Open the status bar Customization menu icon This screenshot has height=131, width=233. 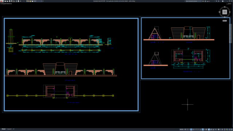pos(232,130)
